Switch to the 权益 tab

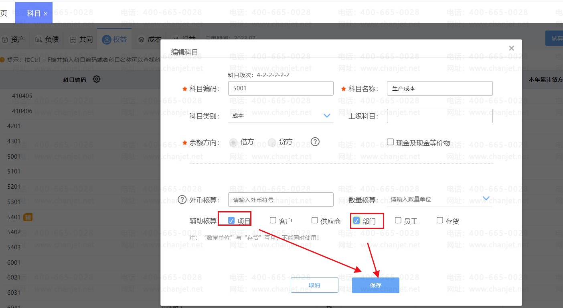[115, 39]
